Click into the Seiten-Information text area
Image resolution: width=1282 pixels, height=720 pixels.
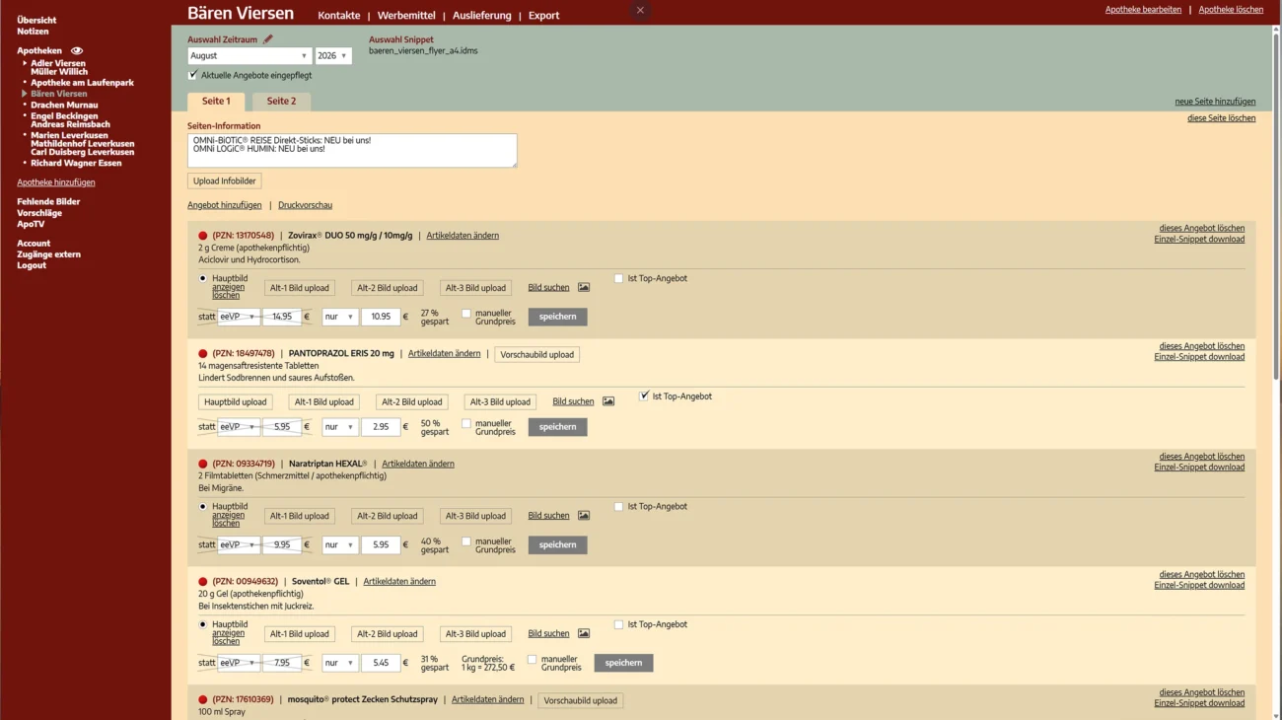click(x=352, y=151)
